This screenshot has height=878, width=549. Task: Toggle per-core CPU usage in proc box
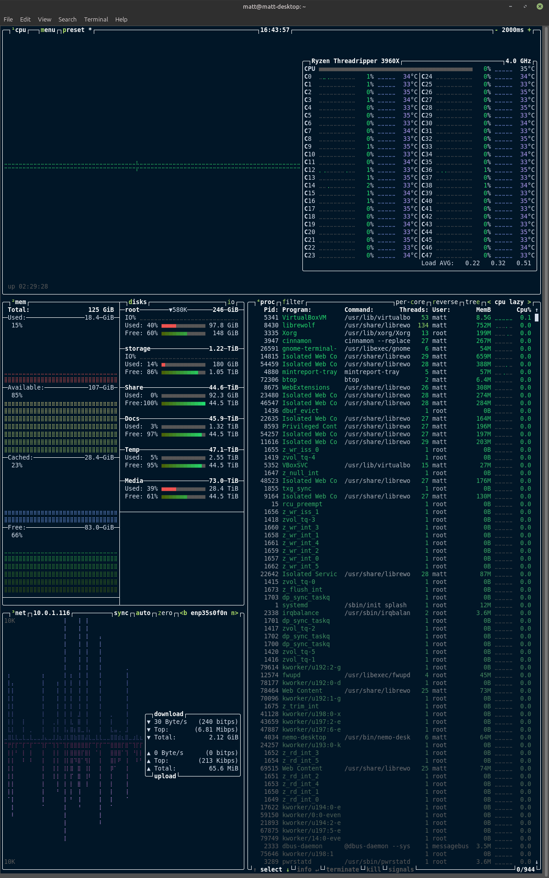(x=410, y=302)
